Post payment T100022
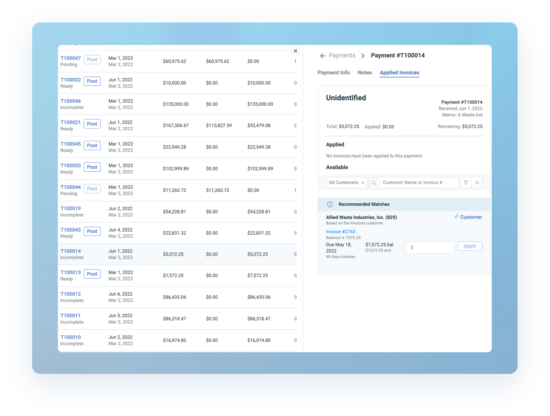Viewport: 550px width, 416px height. [x=92, y=81]
